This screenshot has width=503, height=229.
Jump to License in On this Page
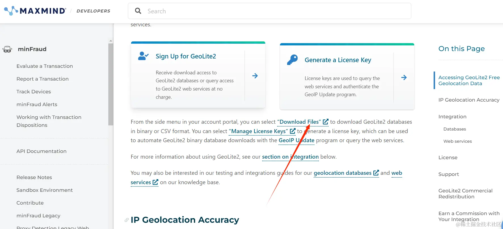click(x=448, y=157)
